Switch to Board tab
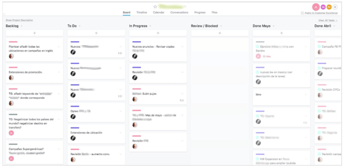 [x=127, y=13]
